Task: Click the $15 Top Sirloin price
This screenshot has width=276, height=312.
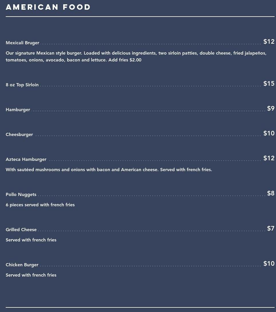Action: coord(269,84)
